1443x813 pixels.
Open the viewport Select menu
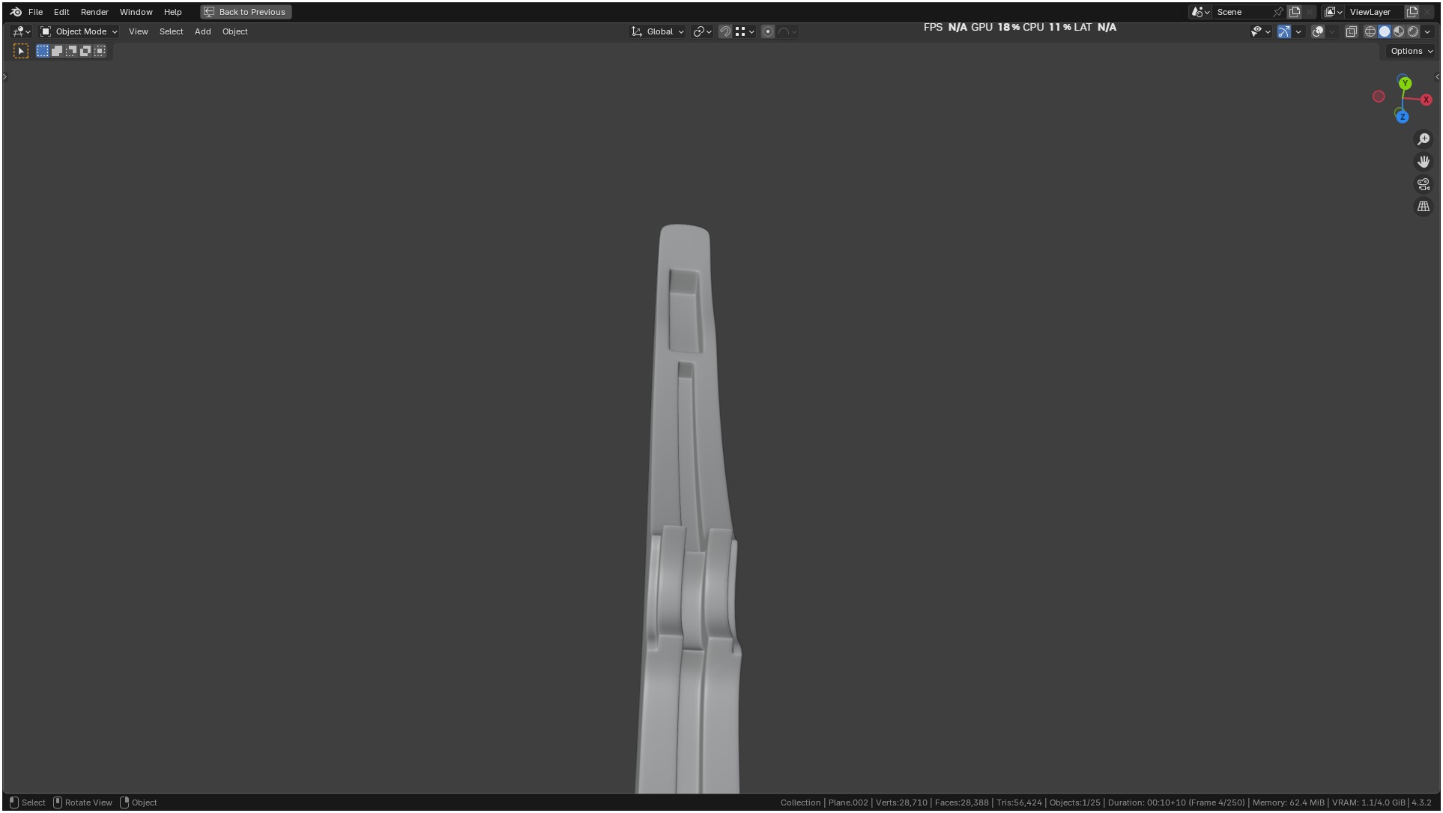[x=171, y=31]
